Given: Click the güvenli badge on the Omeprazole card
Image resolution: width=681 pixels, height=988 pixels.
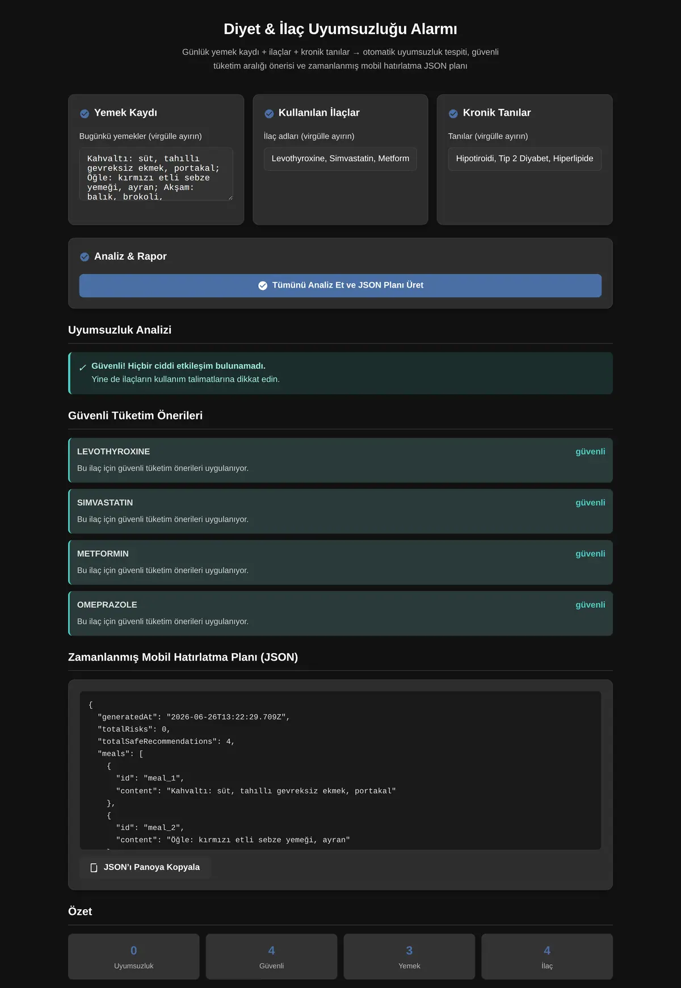Looking at the screenshot, I should [x=590, y=605].
